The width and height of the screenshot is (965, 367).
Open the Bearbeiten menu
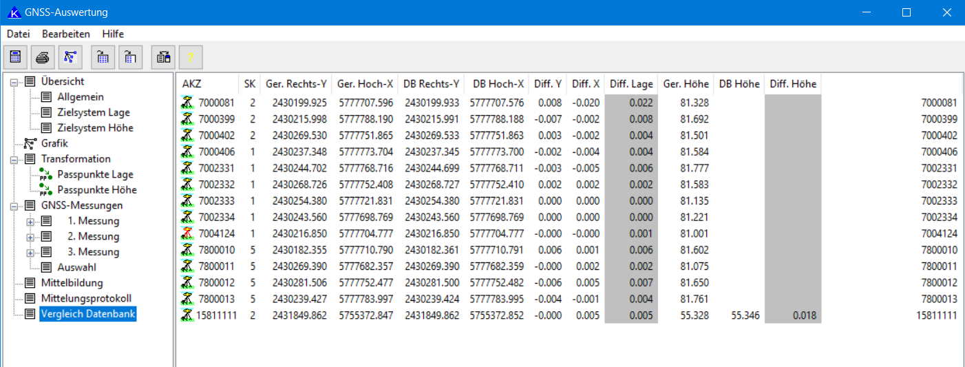[x=66, y=34]
